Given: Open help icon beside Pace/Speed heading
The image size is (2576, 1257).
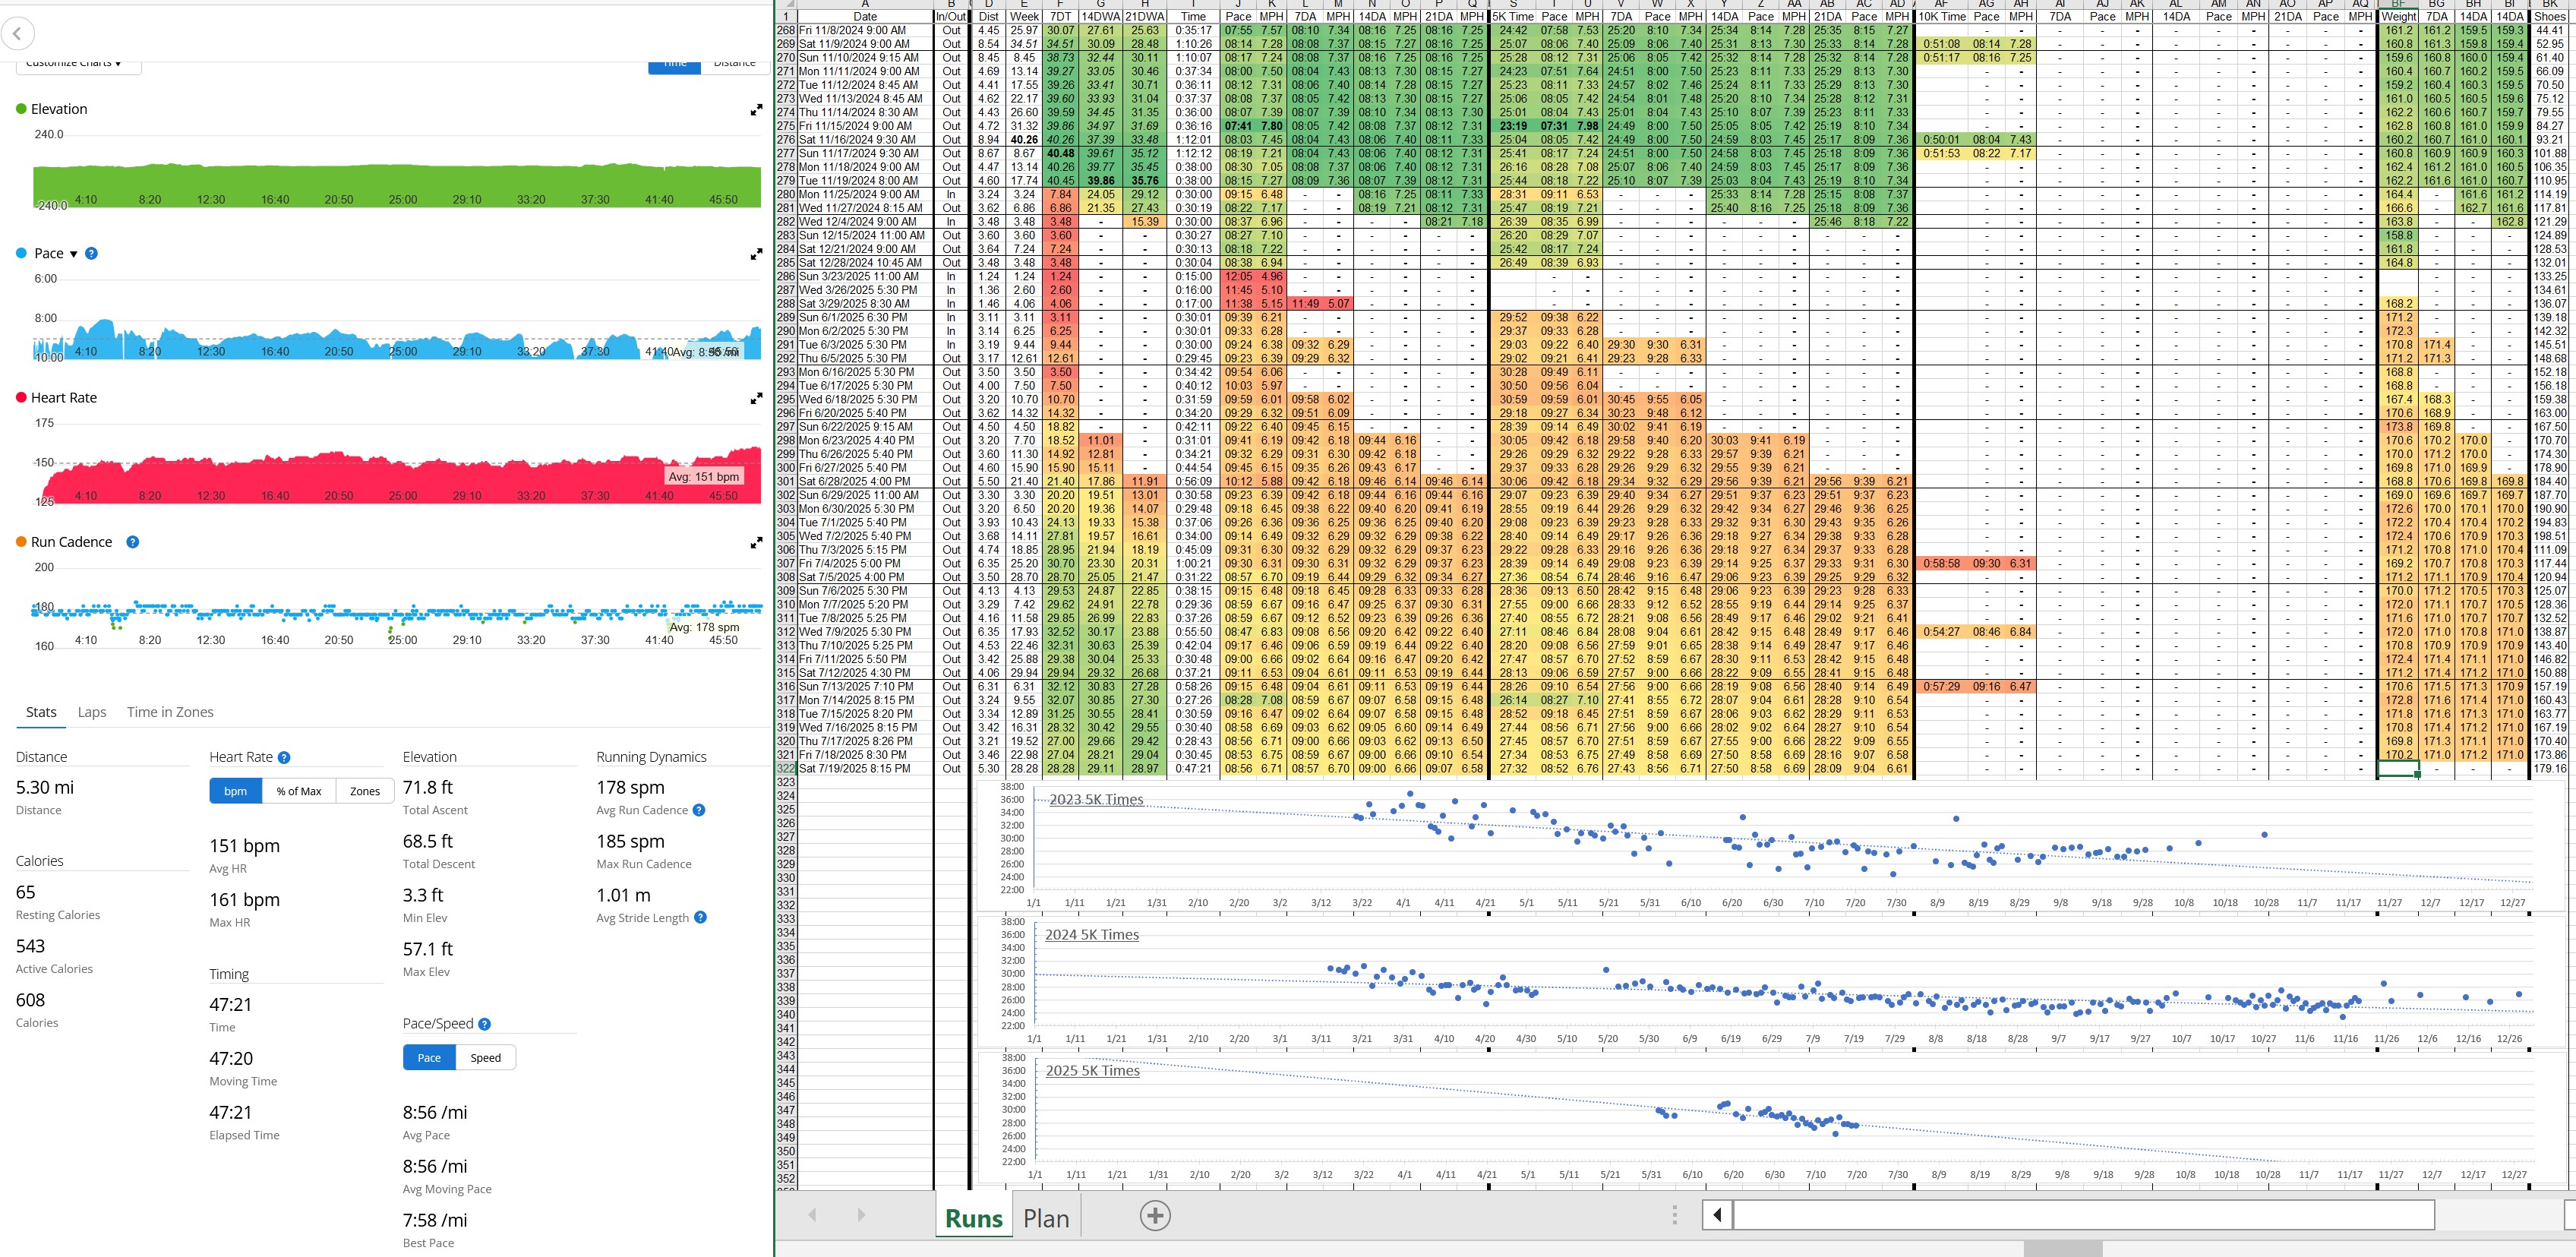Looking at the screenshot, I should tap(484, 1024).
